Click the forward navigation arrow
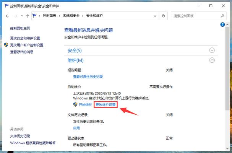Viewport: 232px width, 153px height. [x=16, y=16]
